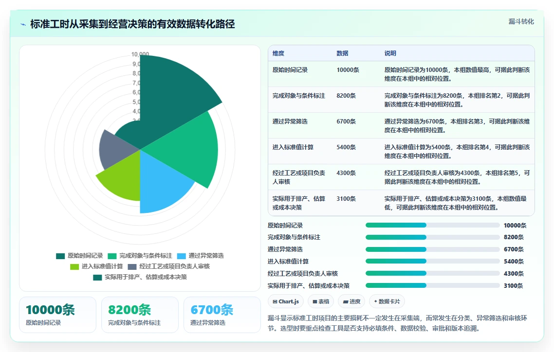
Task: Click the 进度 tag
Action: 351,301
